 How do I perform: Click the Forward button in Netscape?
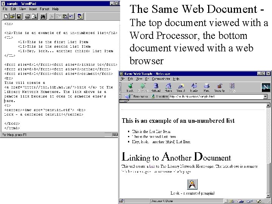click(143, 88)
